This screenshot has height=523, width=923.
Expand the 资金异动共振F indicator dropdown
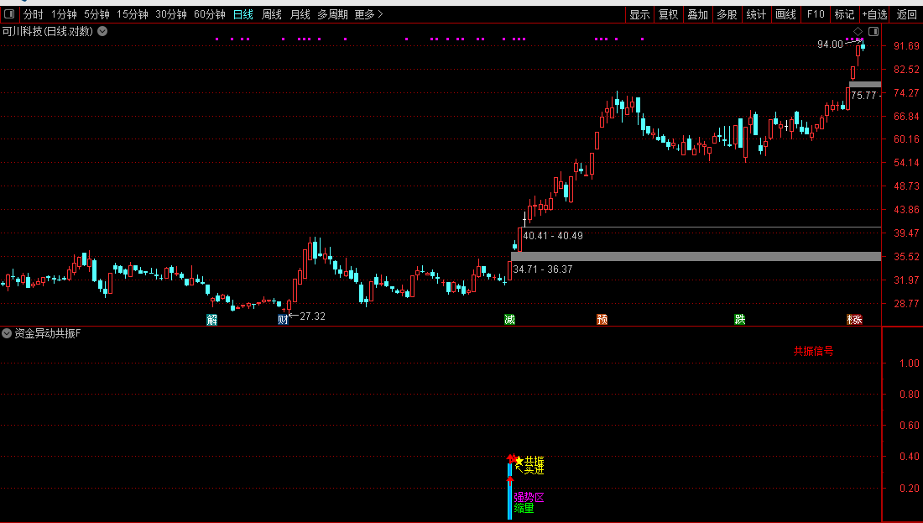(7, 333)
